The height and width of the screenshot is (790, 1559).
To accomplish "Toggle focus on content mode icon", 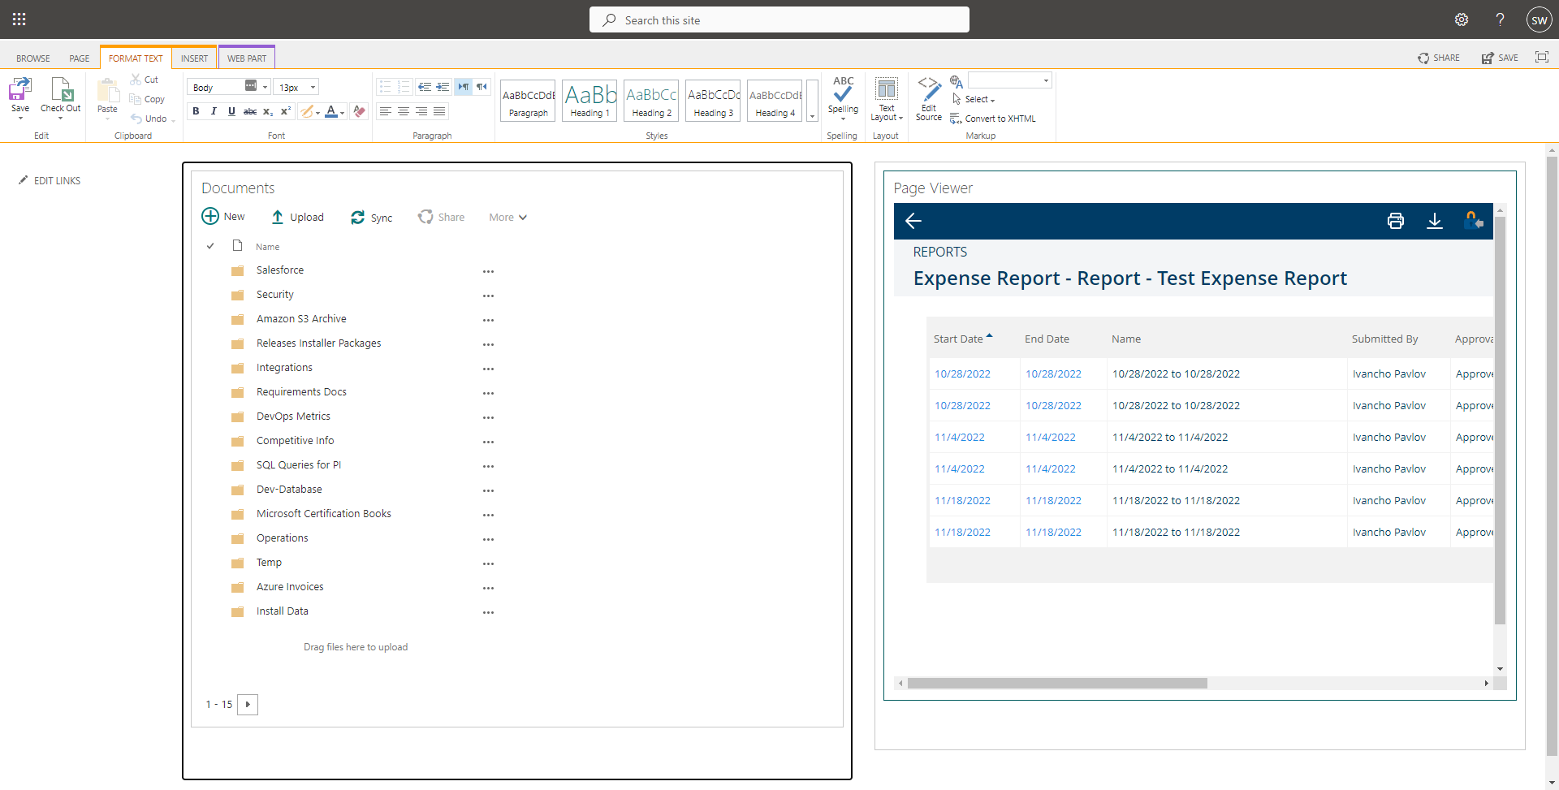I will [x=1541, y=57].
